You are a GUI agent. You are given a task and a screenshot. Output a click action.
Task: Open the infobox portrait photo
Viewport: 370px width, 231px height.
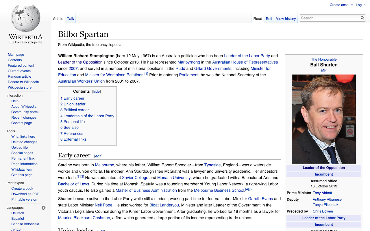(x=324, y=119)
